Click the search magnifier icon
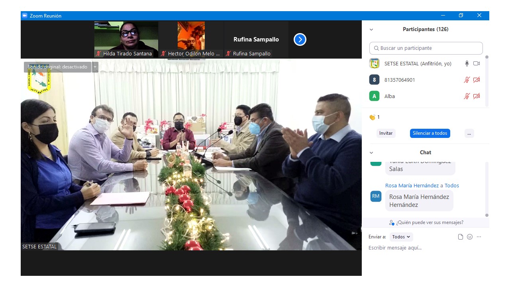Viewport: 510px width, 287px height. (377, 48)
